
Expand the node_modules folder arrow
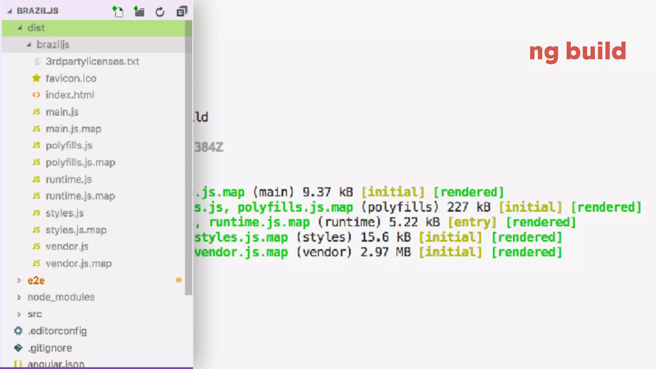[x=19, y=297]
